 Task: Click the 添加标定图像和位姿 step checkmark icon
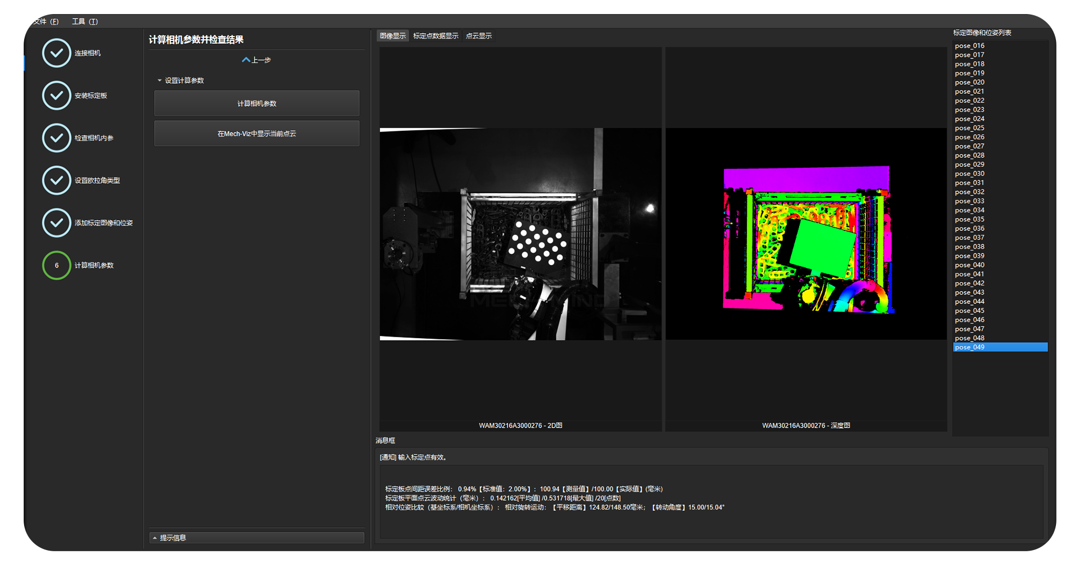pos(56,223)
